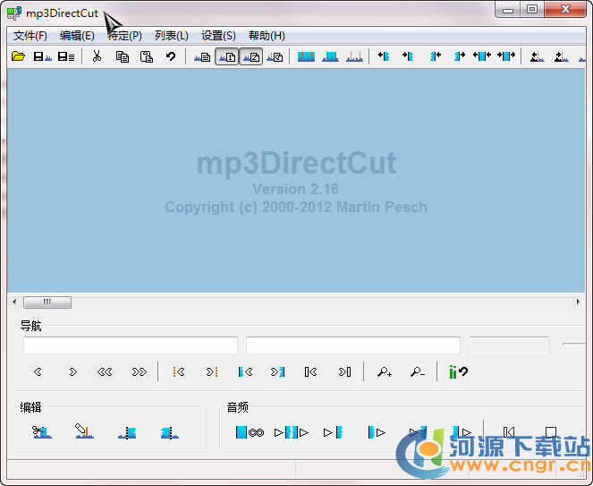Click the scissors cut button in 编辑 panel

click(x=41, y=433)
